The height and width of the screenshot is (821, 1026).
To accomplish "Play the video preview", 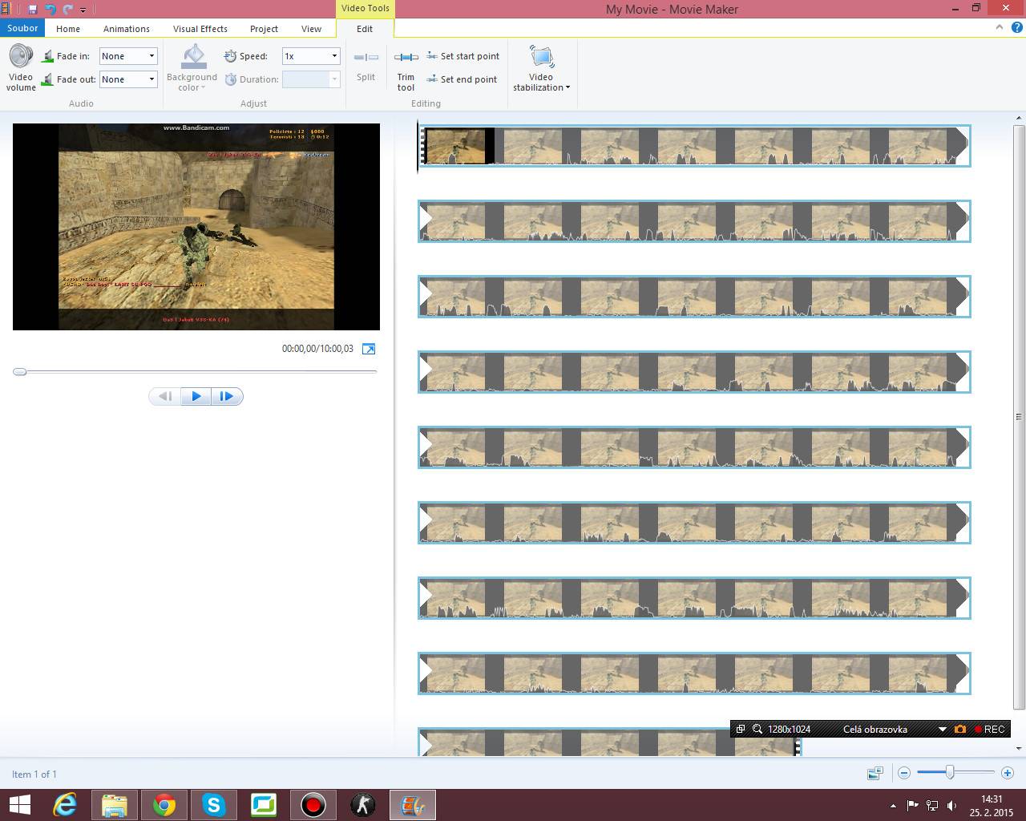I will pyautogui.click(x=196, y=396).
